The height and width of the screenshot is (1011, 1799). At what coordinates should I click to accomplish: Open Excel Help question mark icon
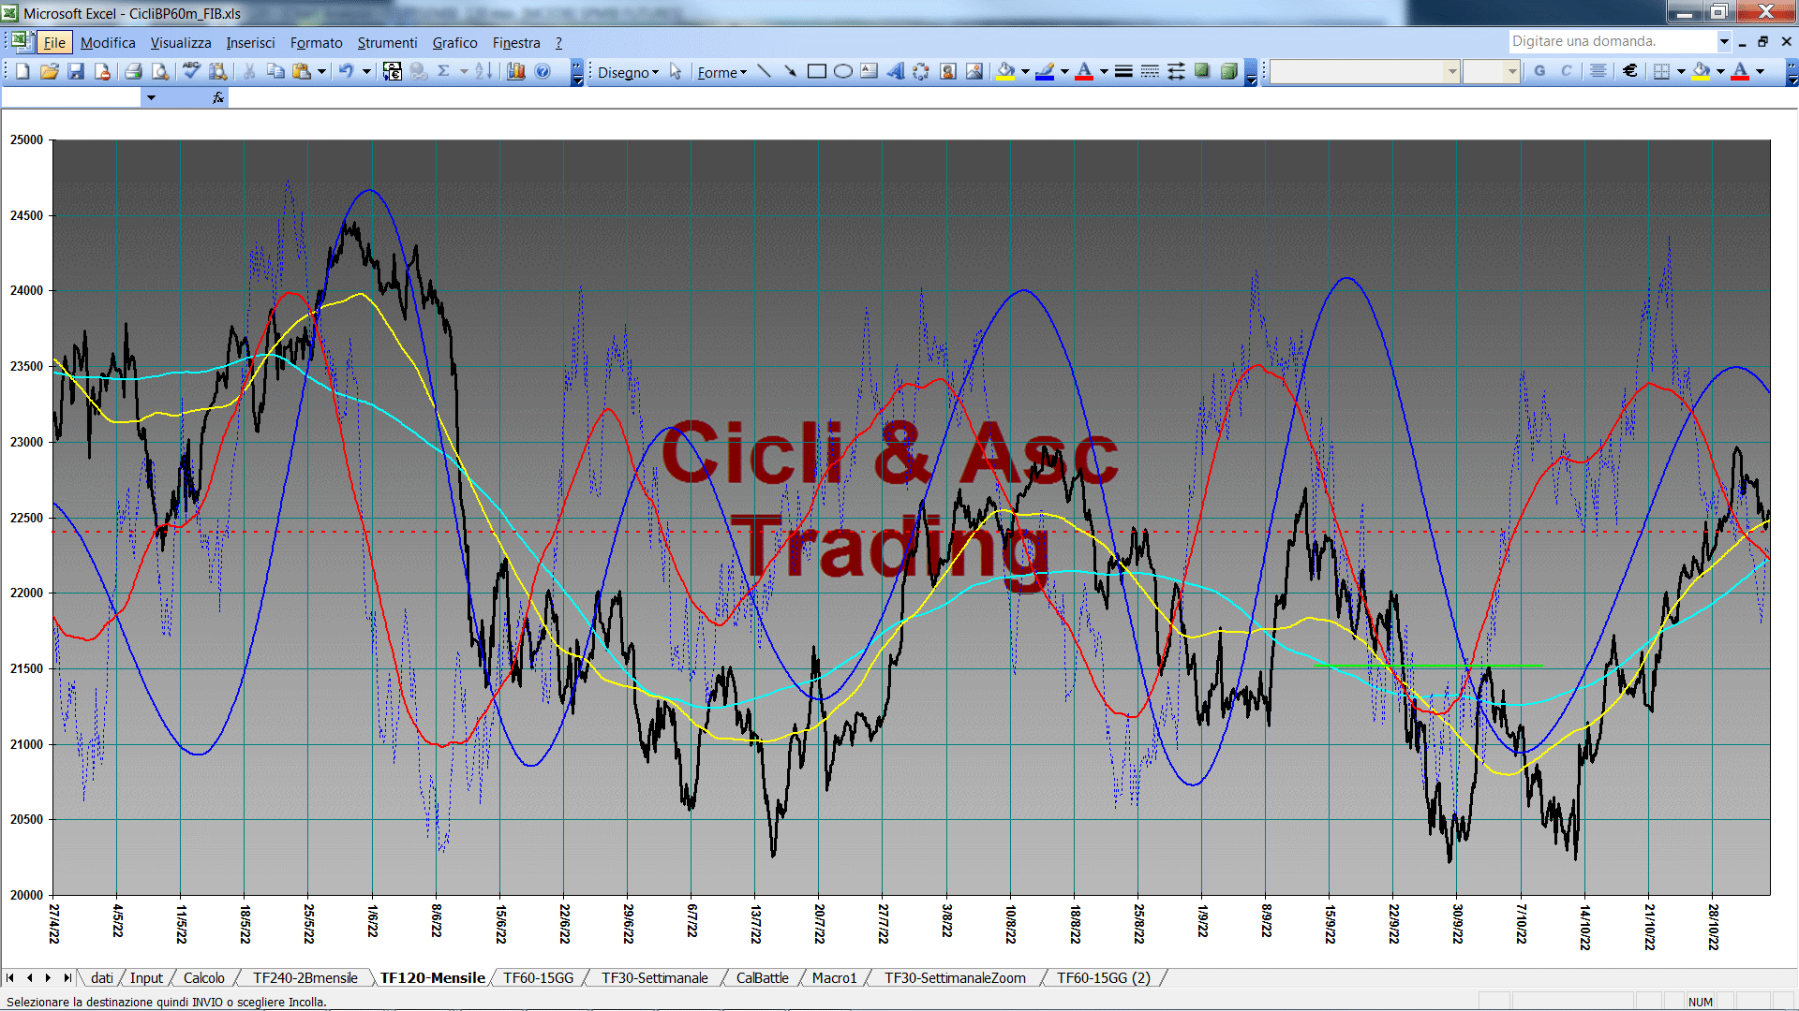pyautogui.click(x=543, y=72)
